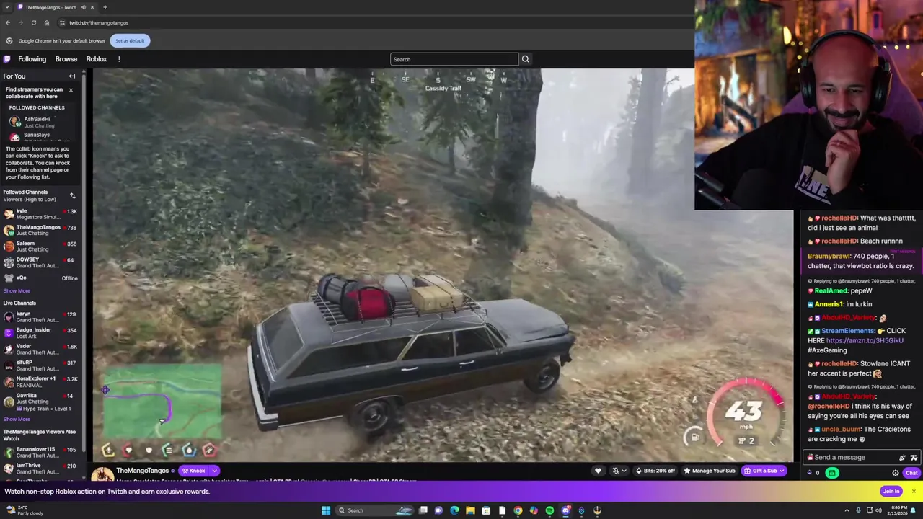This screenshot has width=923, height=519.
Task: Open kyle's channel in sidebar
Action: pos(40,214)
